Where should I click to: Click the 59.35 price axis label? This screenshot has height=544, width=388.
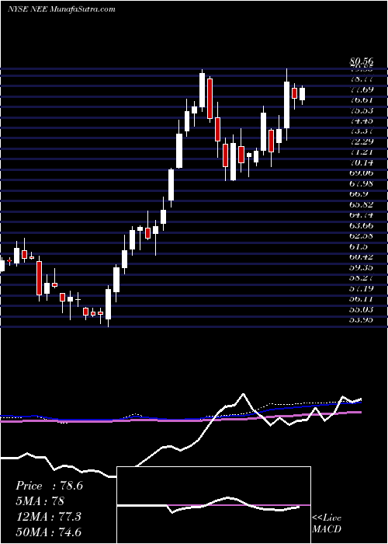click(x=361, y=267)
